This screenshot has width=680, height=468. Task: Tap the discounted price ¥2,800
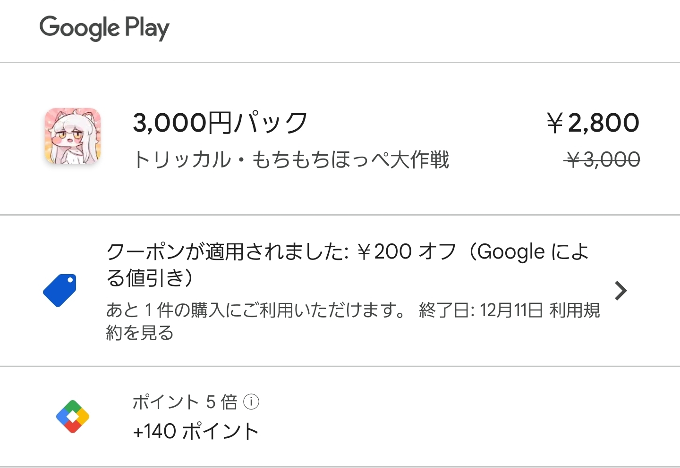point(593,123)
